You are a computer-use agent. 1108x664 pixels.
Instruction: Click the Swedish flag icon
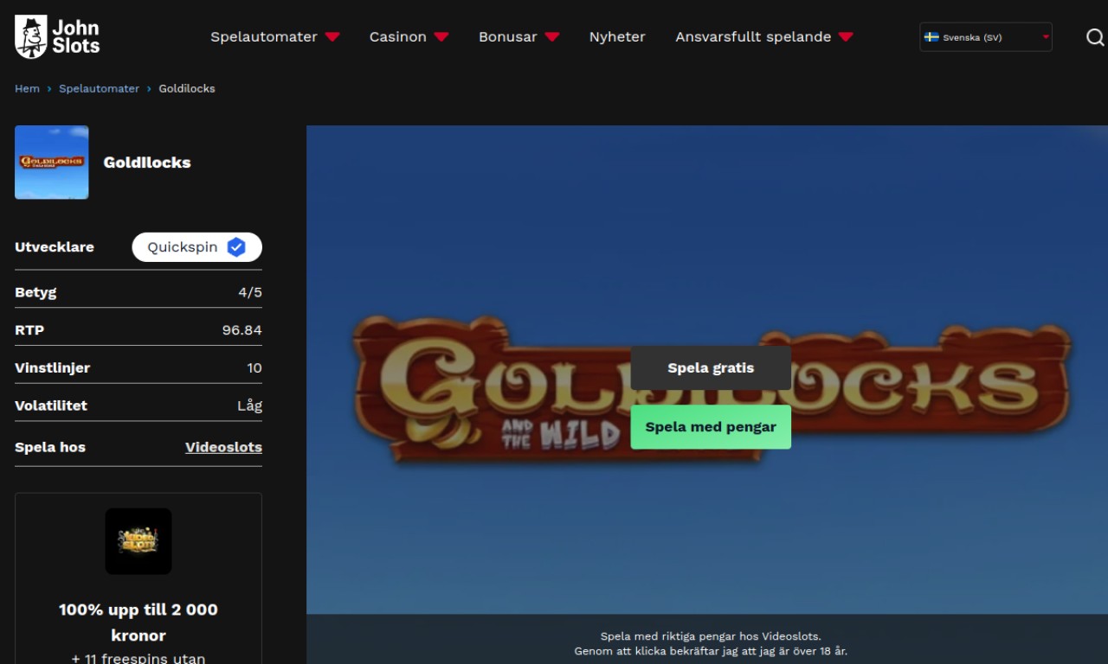click(x=931, y=37)
